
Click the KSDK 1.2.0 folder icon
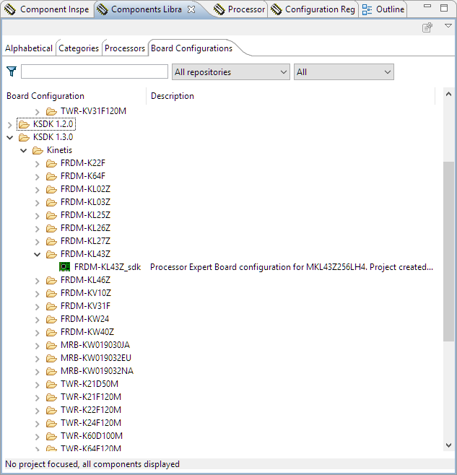pyautogui.click(x=24, y=124)
